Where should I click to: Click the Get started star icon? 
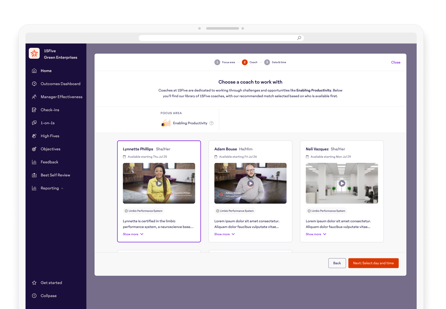click(34, 283)
